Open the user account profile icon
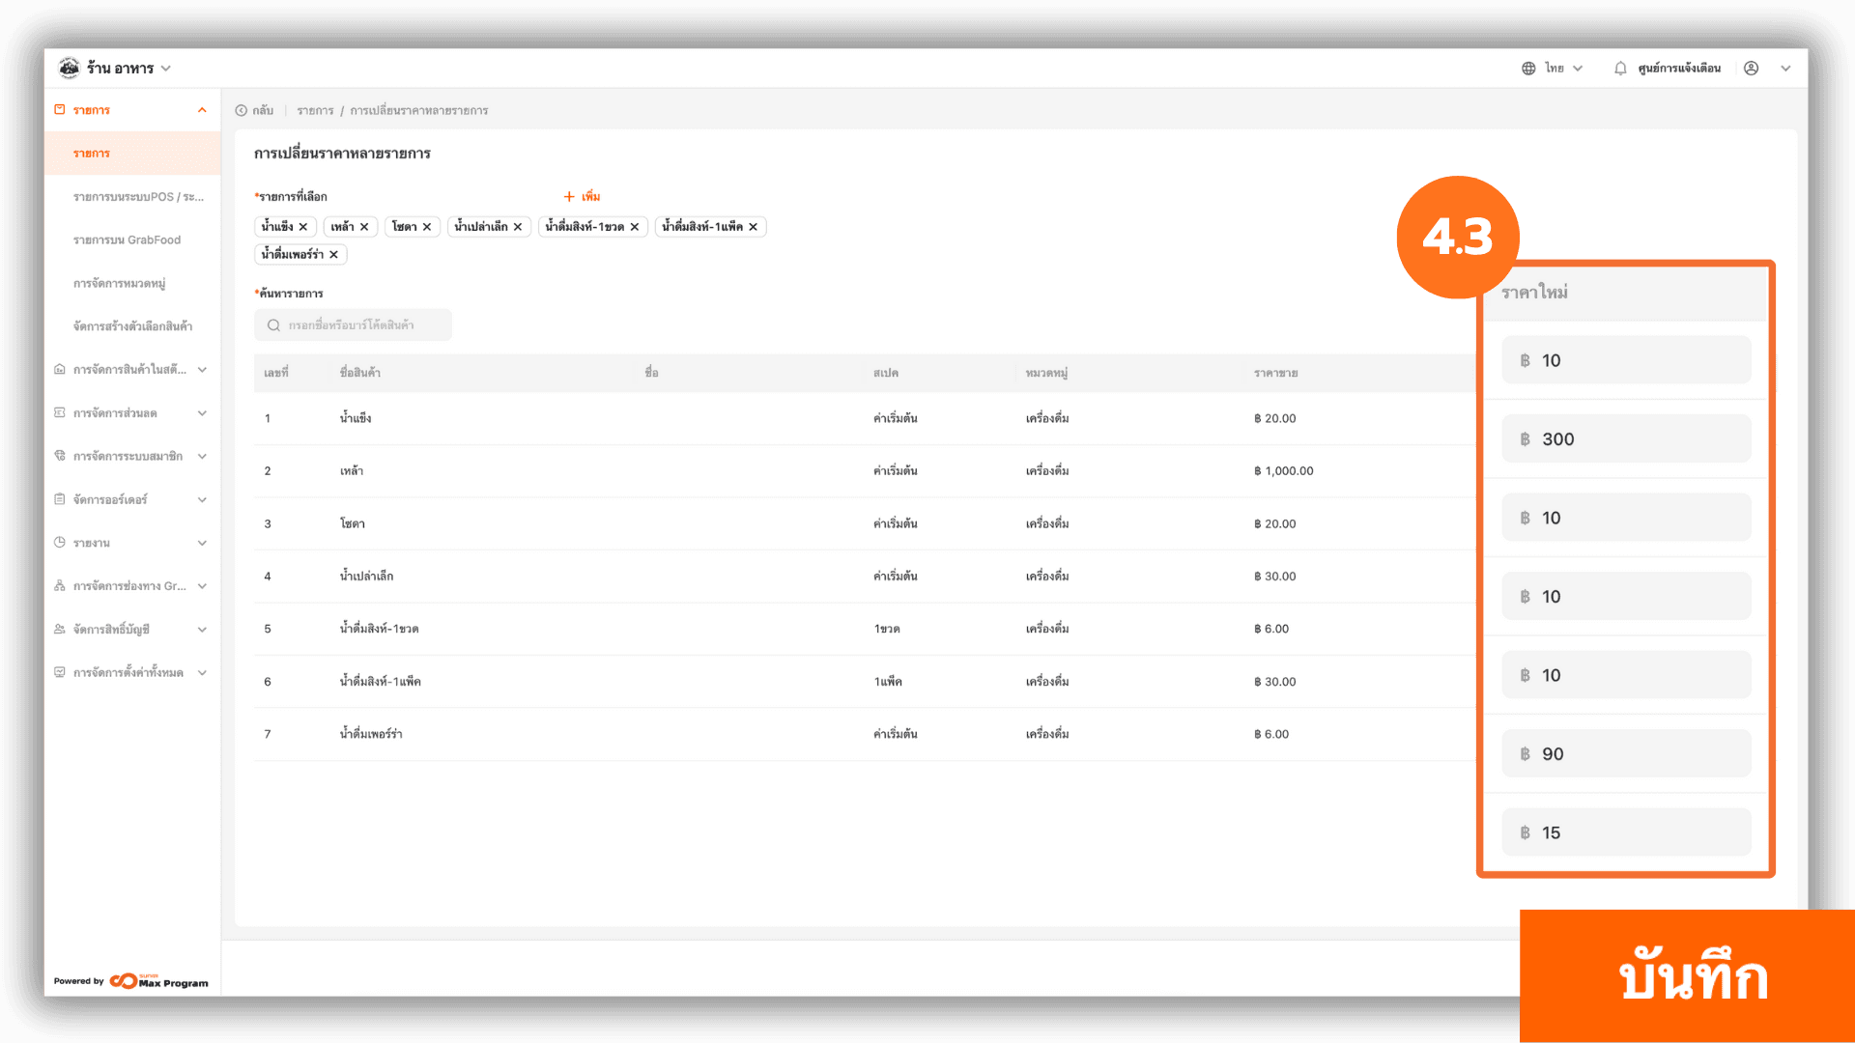1855x1043 pixels. pos(1751,69)
